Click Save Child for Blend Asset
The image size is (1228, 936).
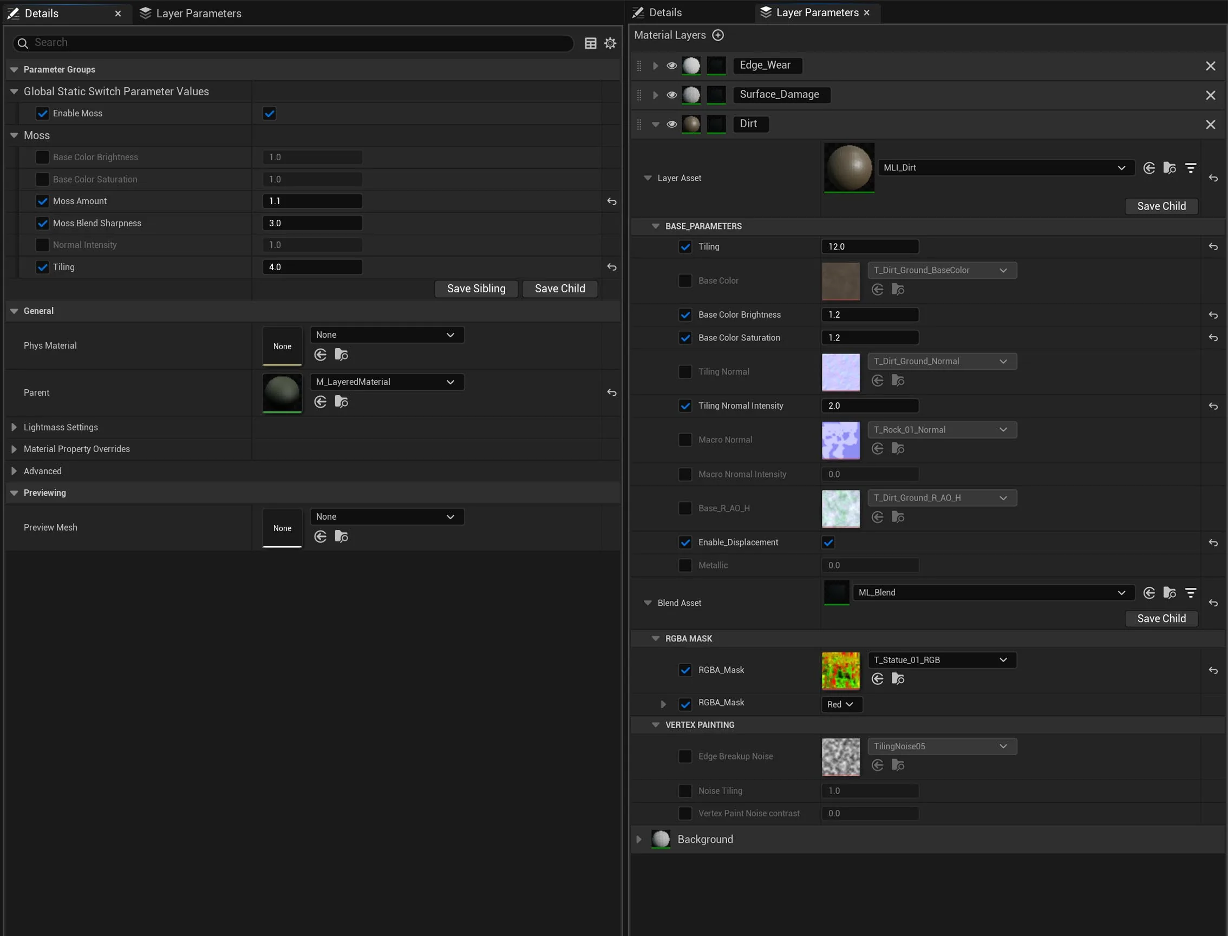[x=1161, y=618]
